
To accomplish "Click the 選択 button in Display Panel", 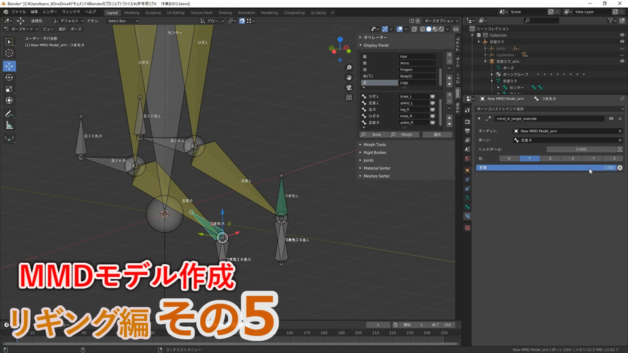I will (x=437, y=135).
